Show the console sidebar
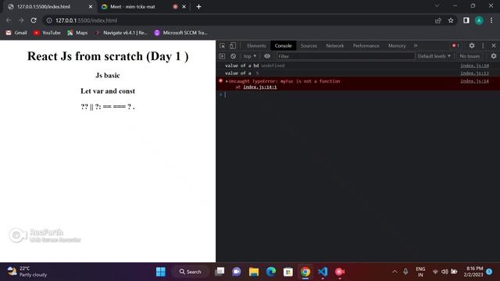 pos(222,56)
